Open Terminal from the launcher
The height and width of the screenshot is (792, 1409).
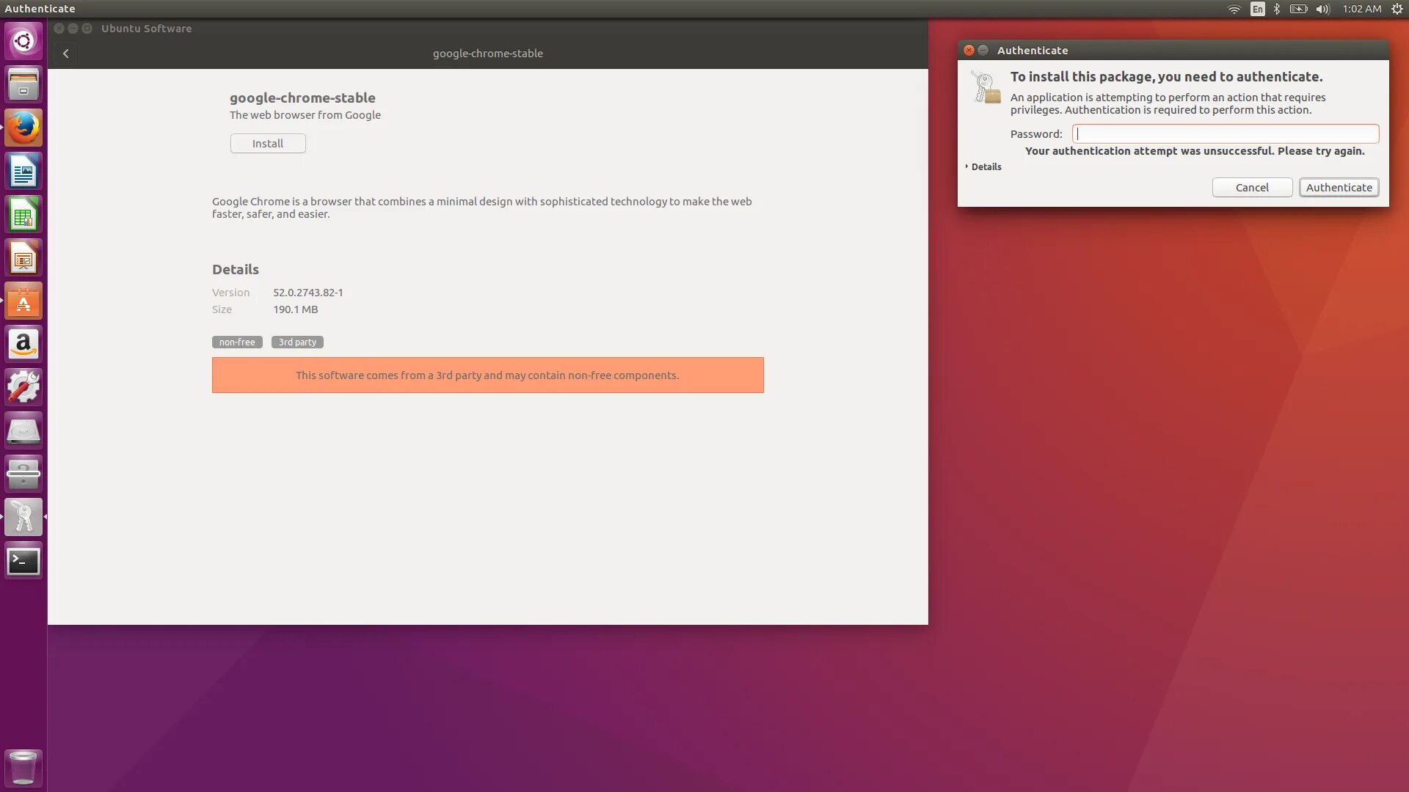coord(23,561)
